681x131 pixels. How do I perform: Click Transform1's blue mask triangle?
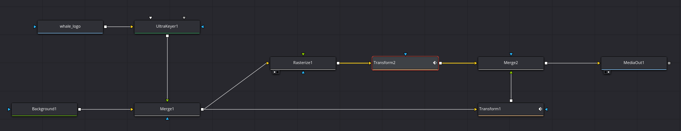546,109
